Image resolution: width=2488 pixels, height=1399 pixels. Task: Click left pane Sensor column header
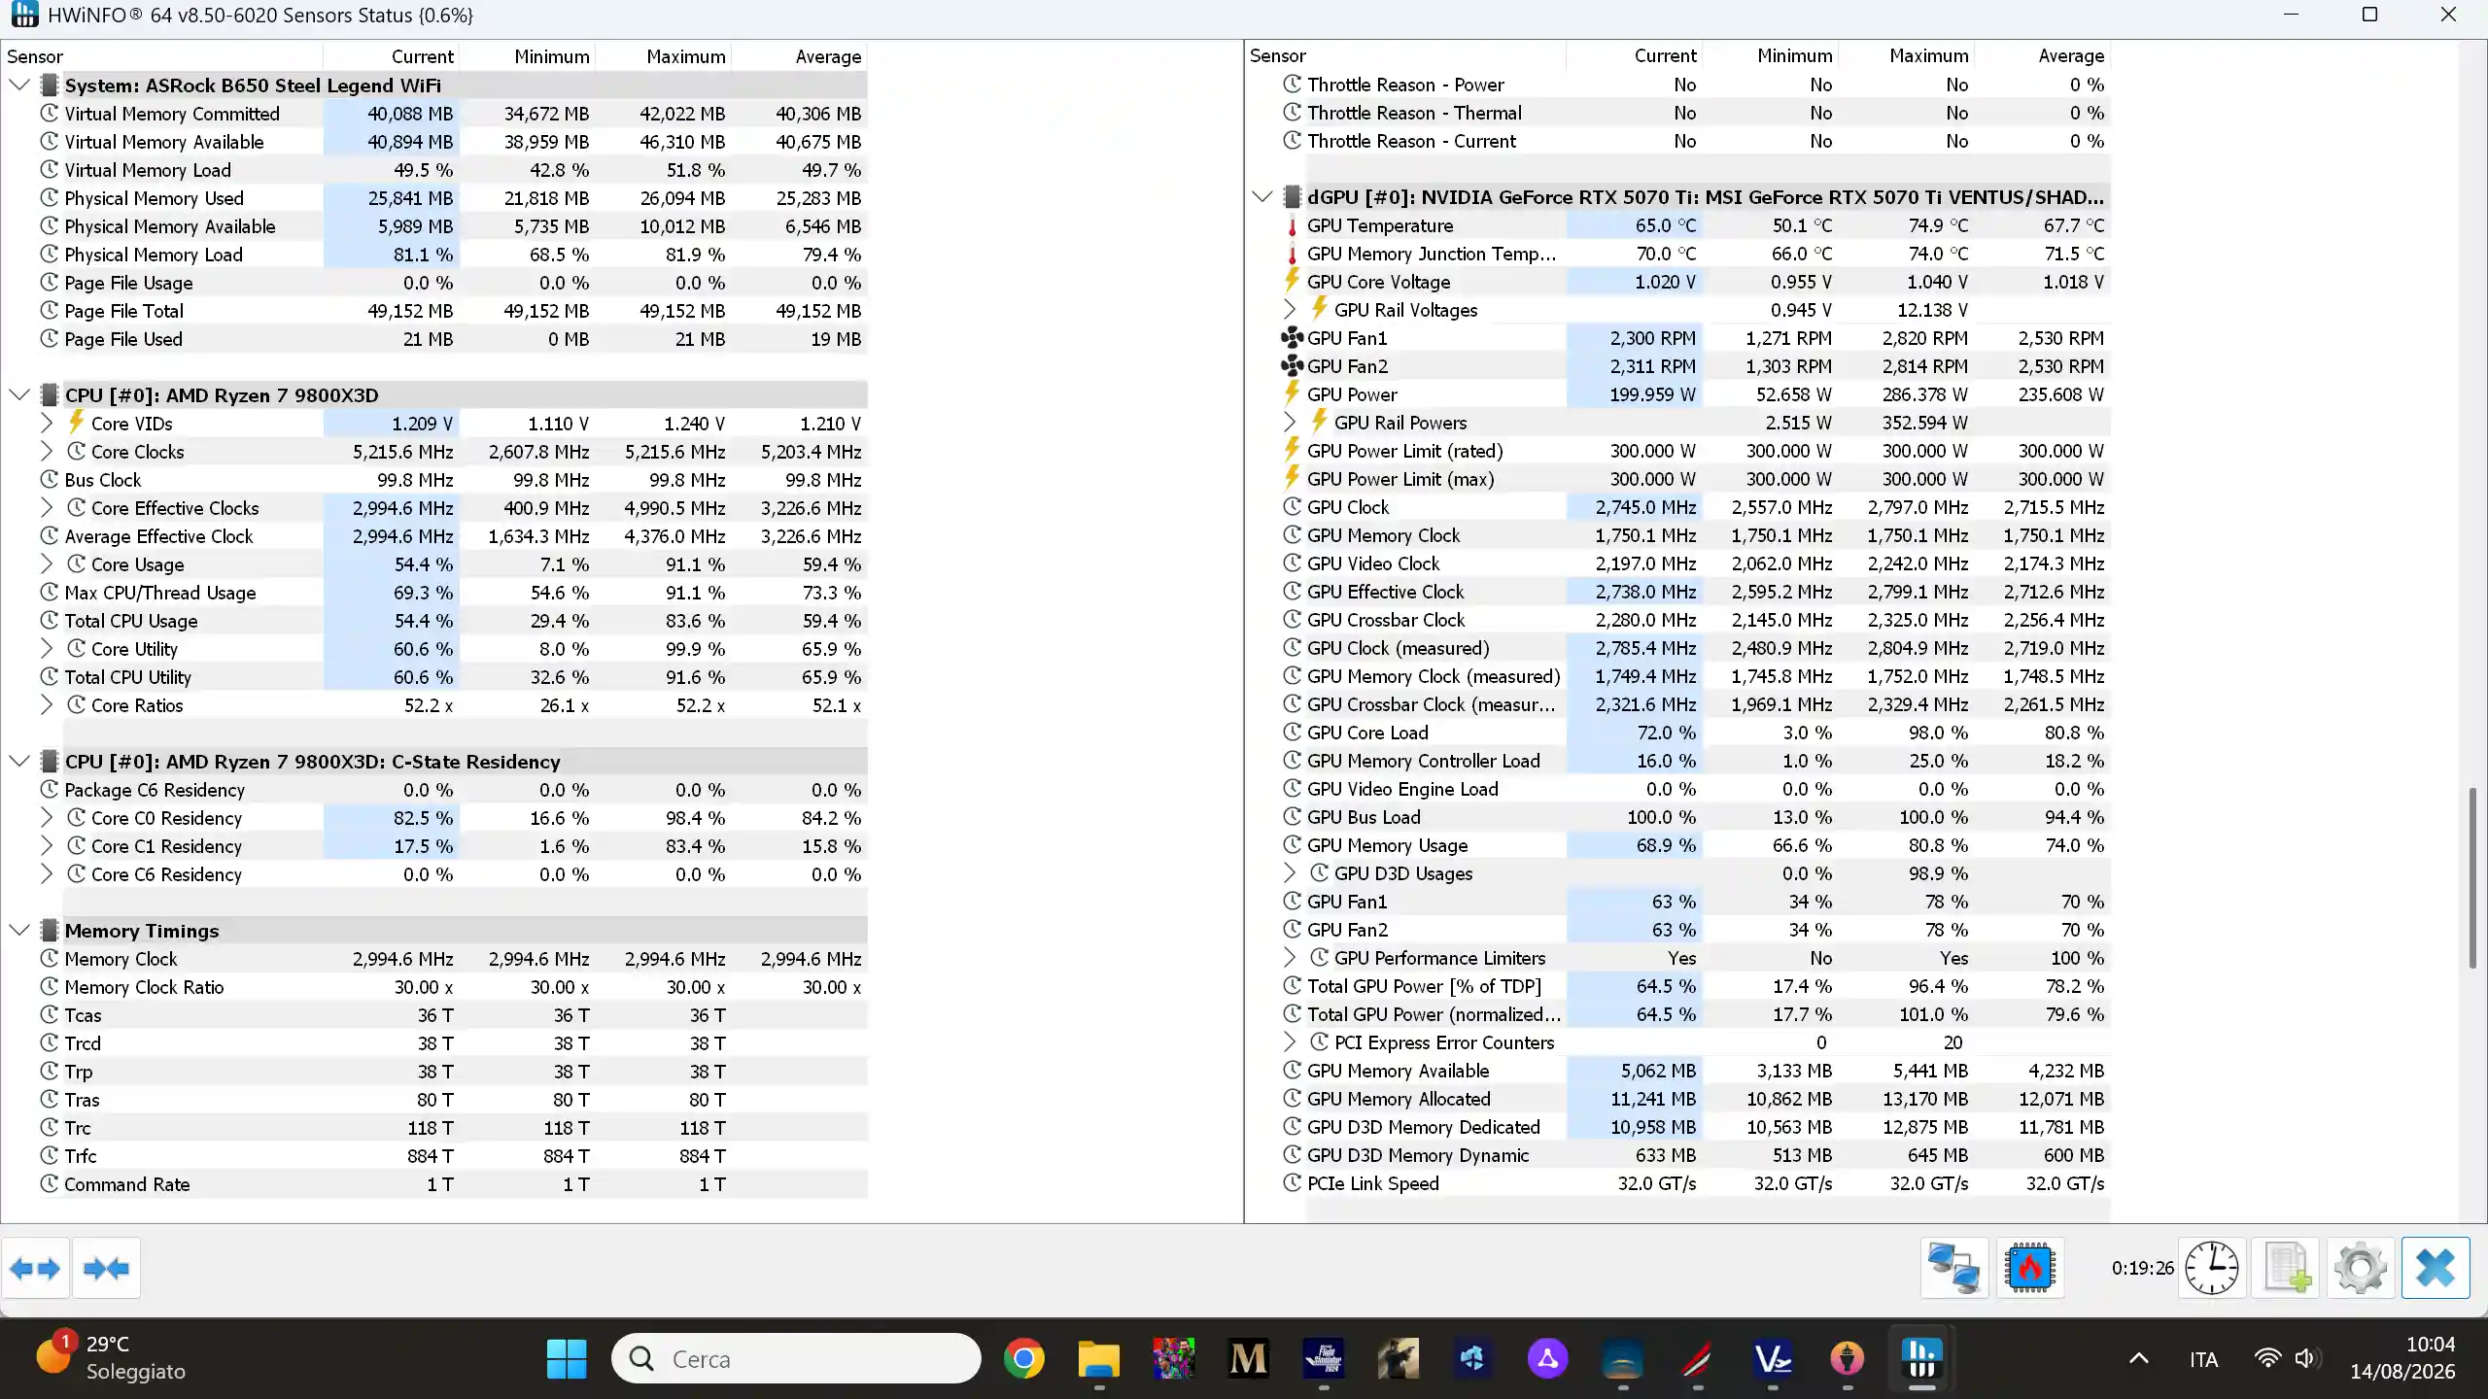162,56
